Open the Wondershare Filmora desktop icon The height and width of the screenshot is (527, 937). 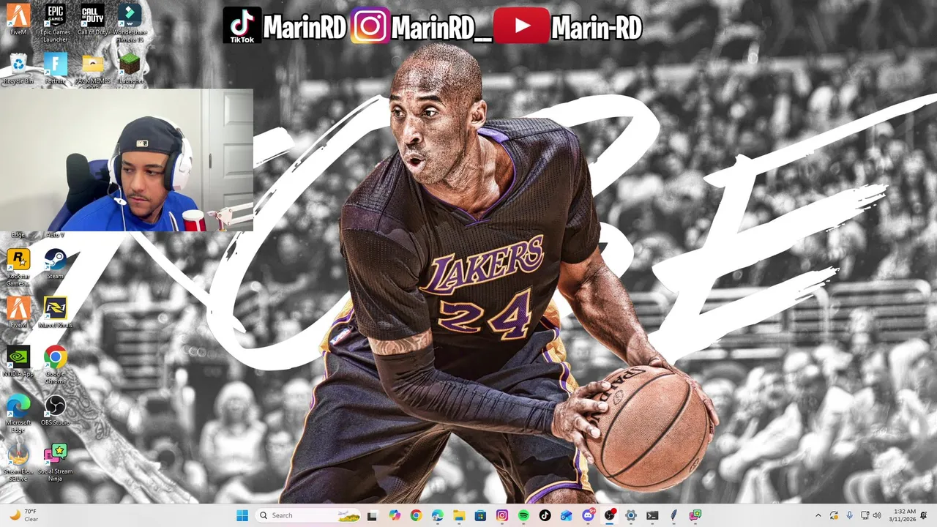pyautogui.click(x=130, y=22)
